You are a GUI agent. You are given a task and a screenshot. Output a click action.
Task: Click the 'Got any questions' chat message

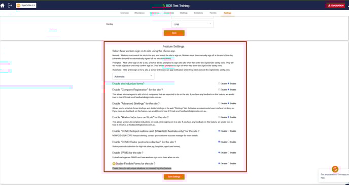334,176
